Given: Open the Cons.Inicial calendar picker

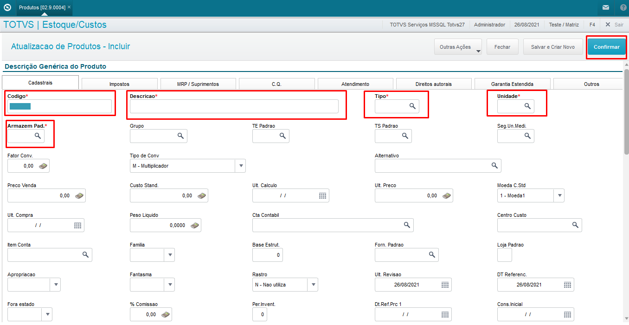Looking at the screenshot, I should click(567, 314).
